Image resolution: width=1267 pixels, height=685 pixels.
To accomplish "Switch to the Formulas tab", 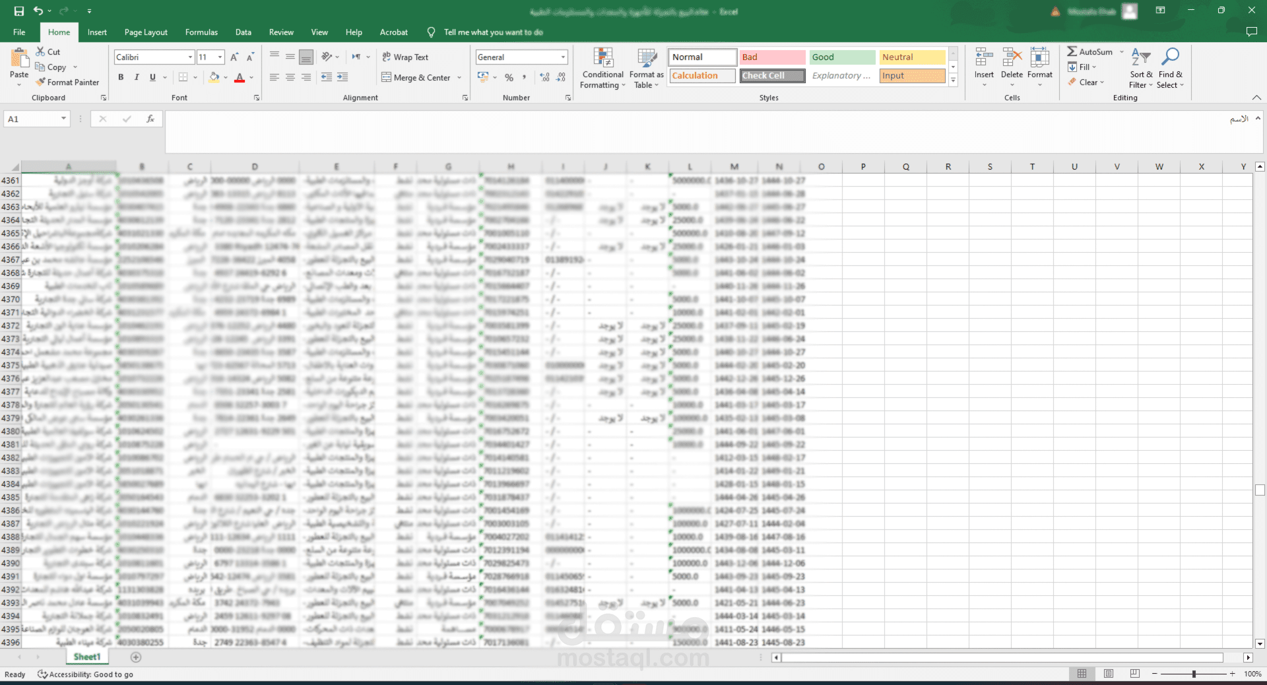I will [201, 32].
